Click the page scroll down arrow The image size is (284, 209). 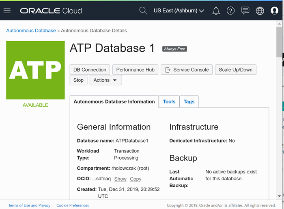(x=279, y=196)
